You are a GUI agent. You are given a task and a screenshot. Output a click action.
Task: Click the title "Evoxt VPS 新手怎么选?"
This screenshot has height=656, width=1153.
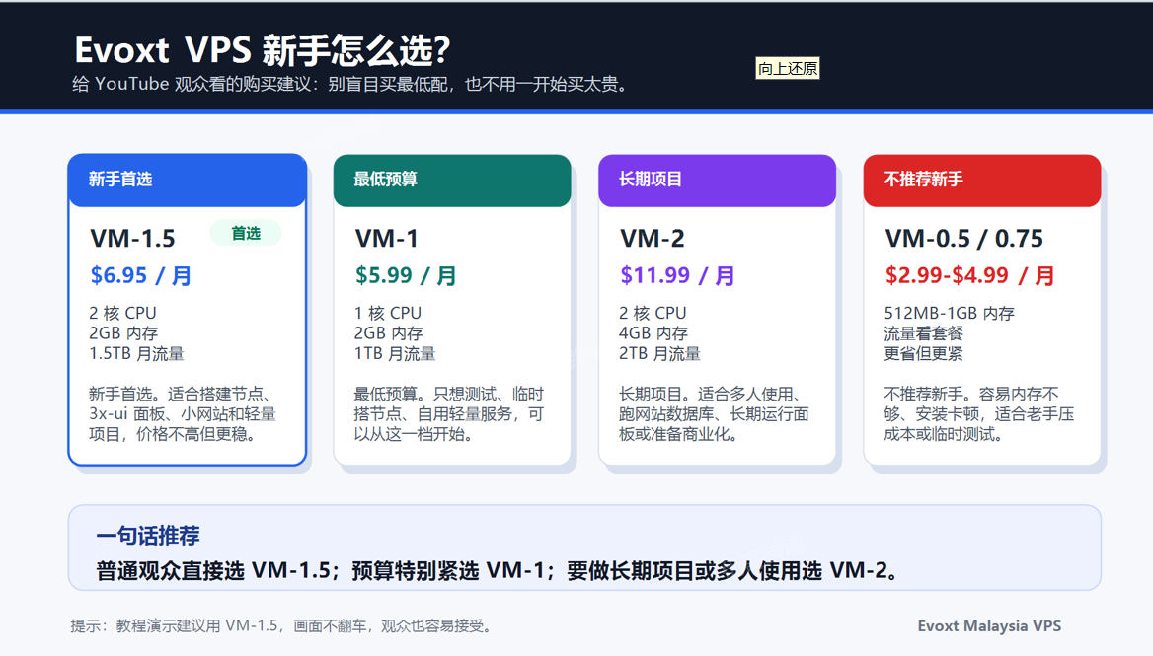pyautogui.click(x=262, y=50)
